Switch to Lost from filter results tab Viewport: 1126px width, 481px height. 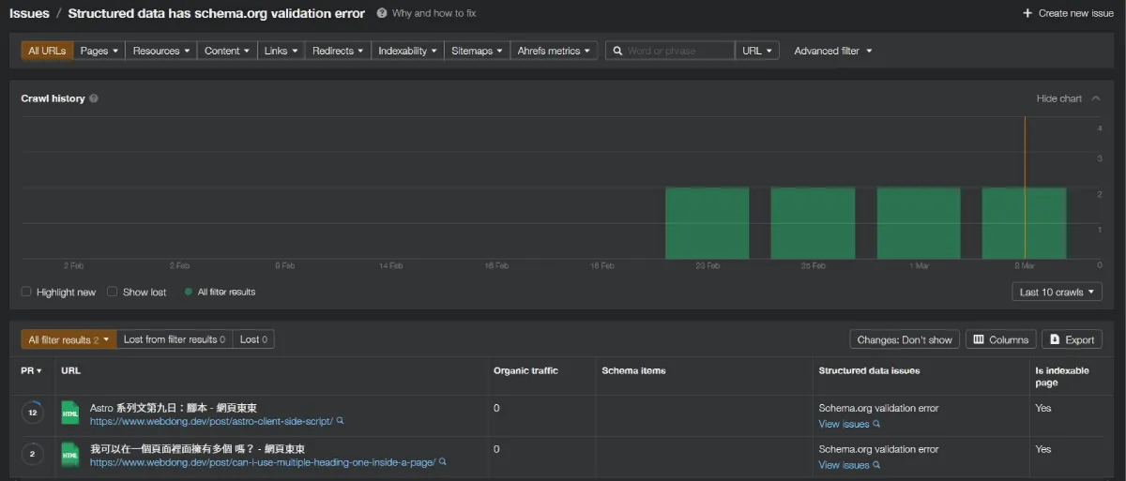175,339
